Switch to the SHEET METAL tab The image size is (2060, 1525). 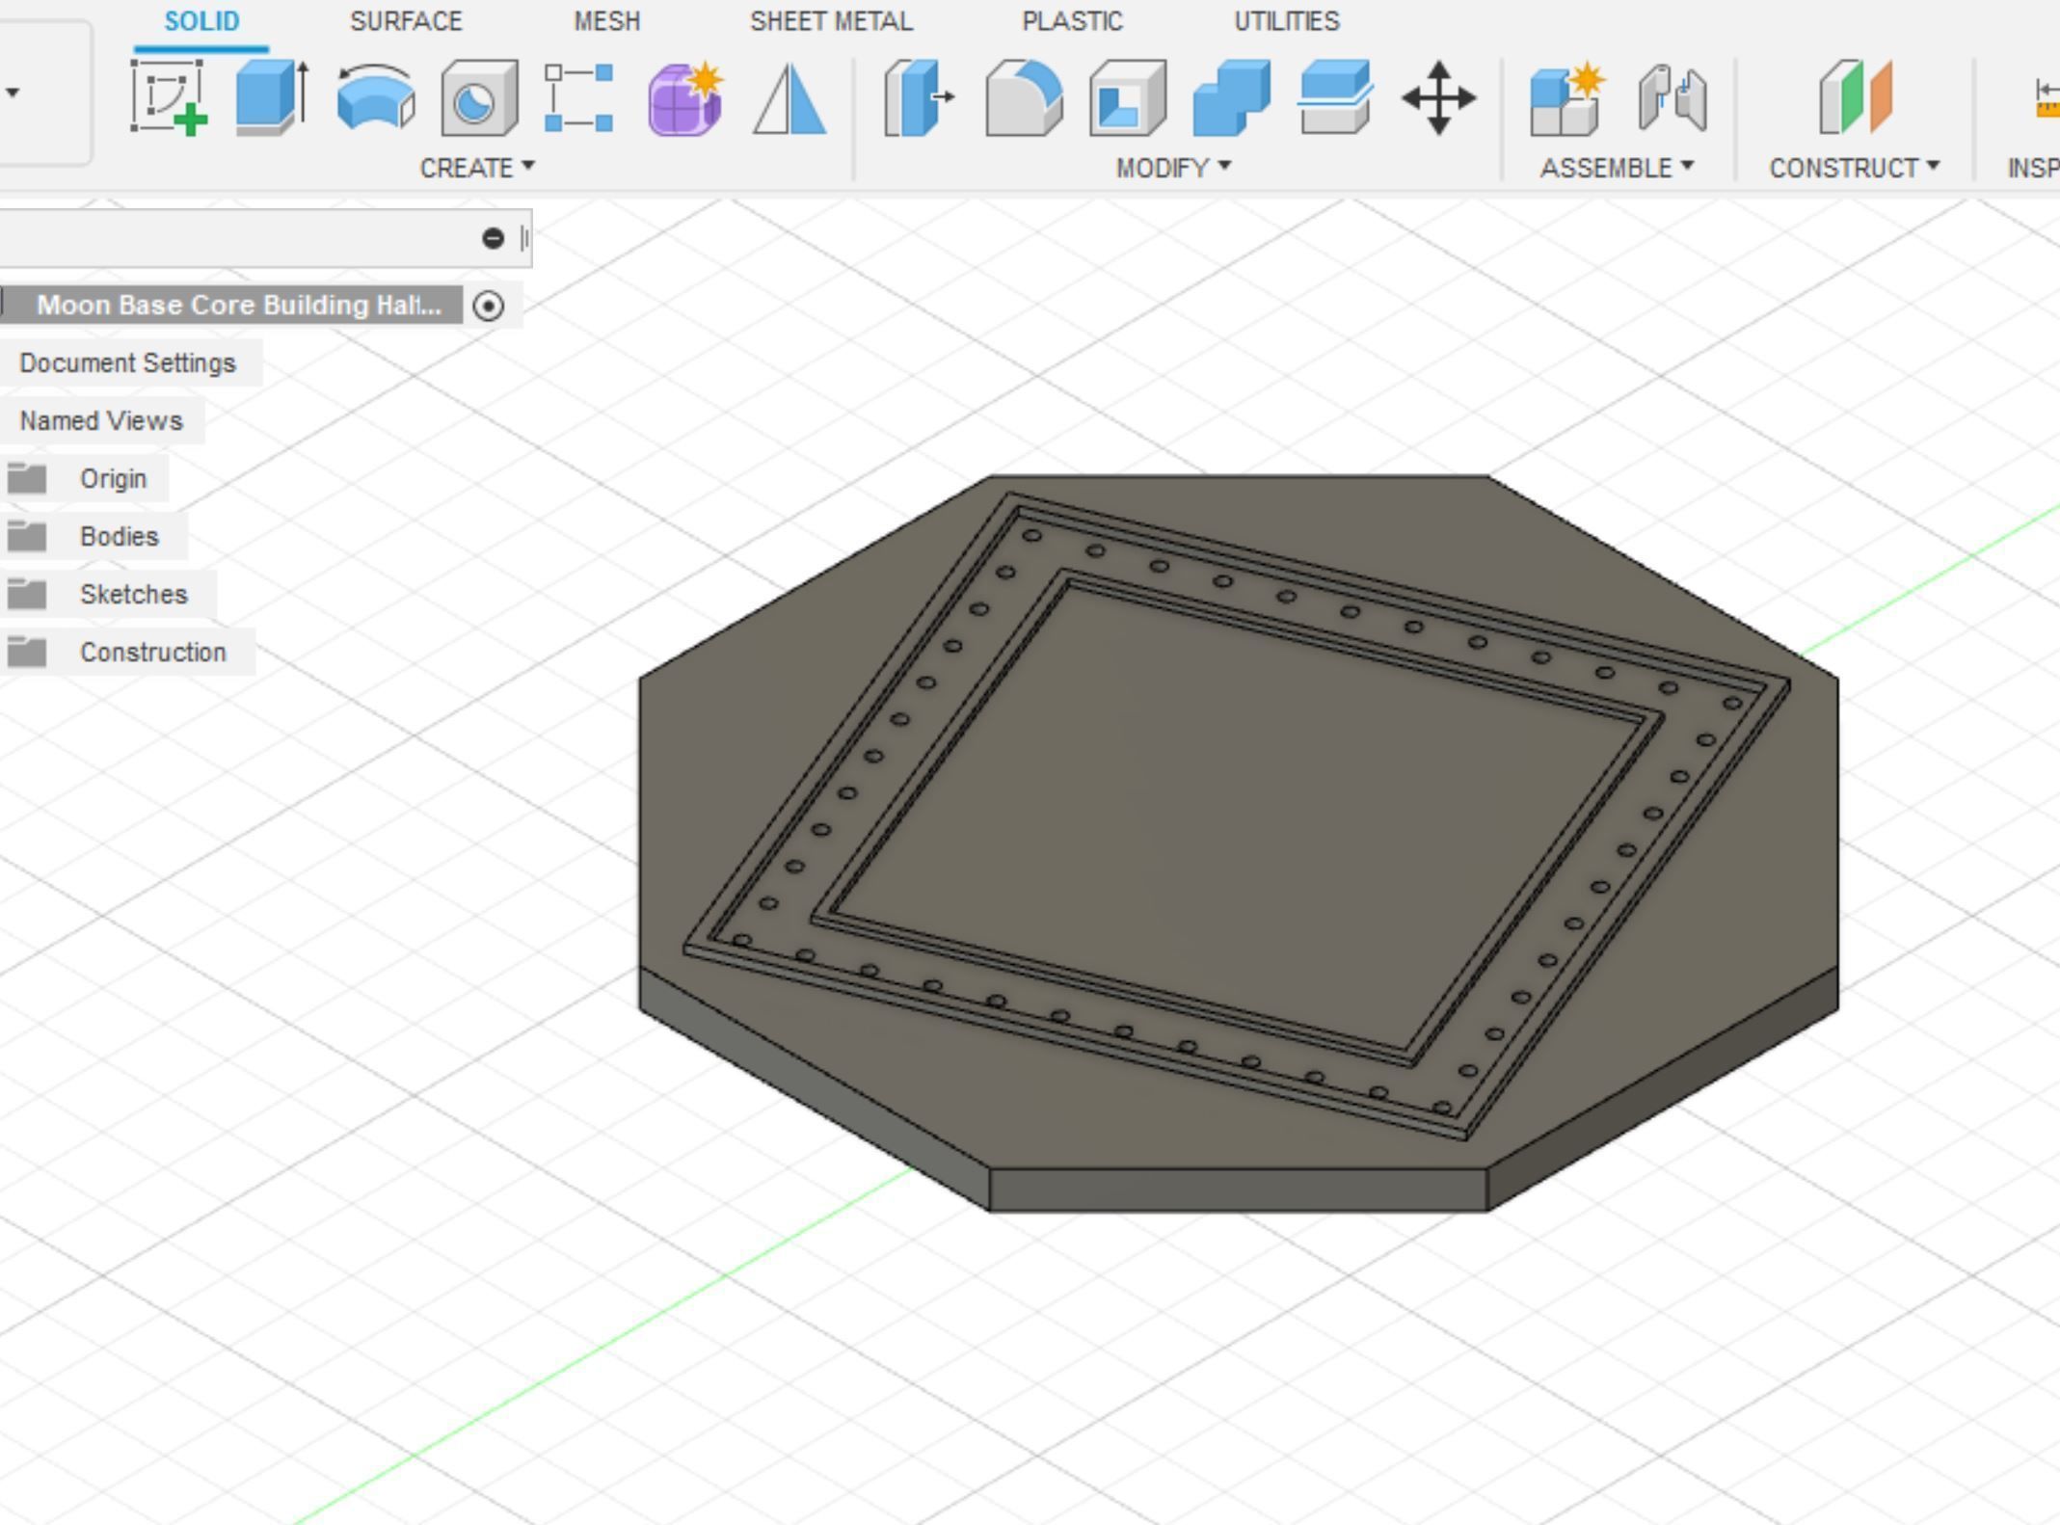[831, 21]
